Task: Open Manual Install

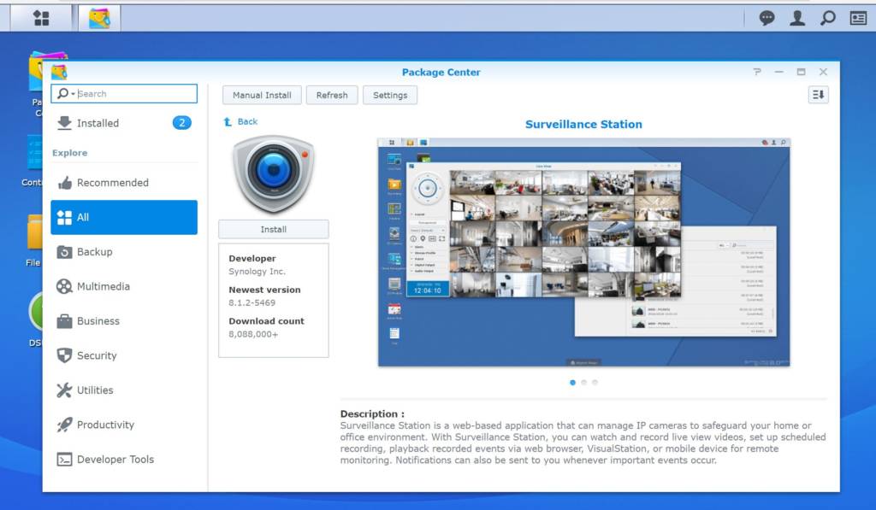Action: 261,95
